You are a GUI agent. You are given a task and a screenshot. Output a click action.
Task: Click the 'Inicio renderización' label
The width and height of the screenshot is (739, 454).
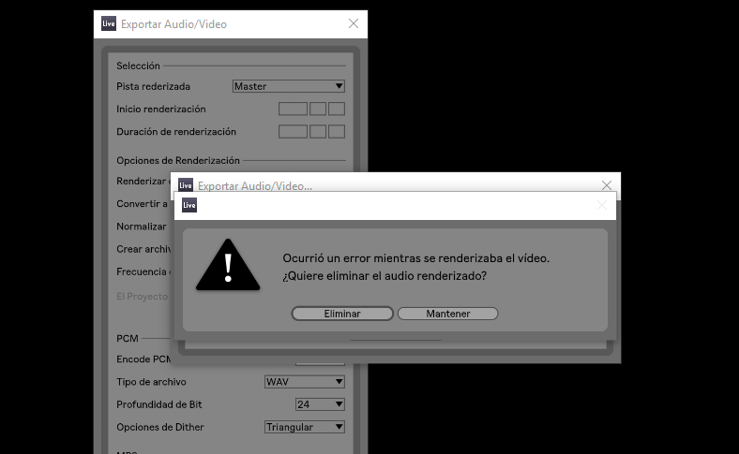(161, 109)
